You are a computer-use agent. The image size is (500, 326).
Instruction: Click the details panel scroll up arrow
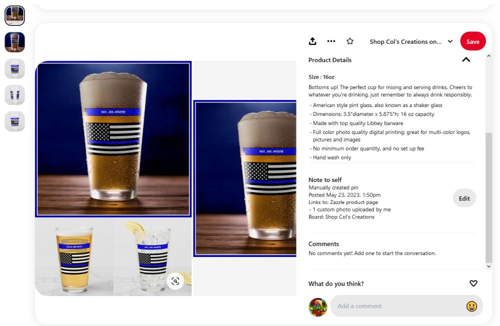coord(489,56)
